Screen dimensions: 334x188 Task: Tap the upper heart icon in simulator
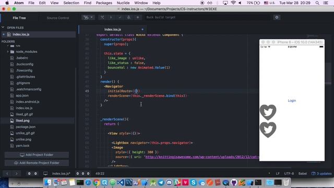[268, 112]
